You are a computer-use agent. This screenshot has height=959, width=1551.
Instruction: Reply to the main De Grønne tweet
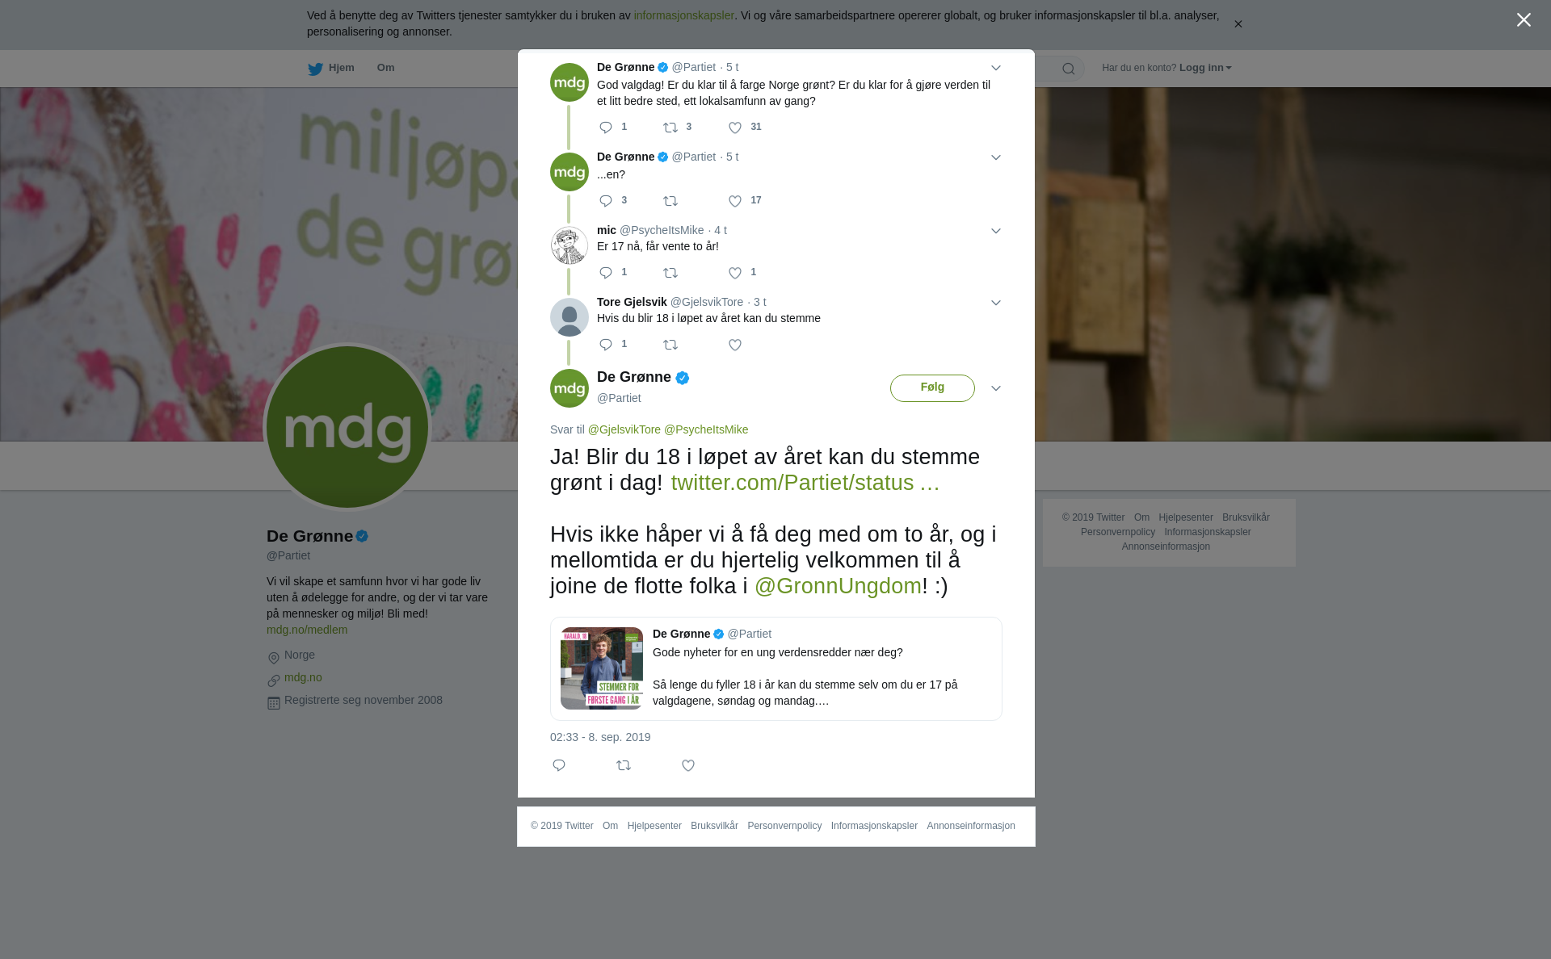(559, 765)
